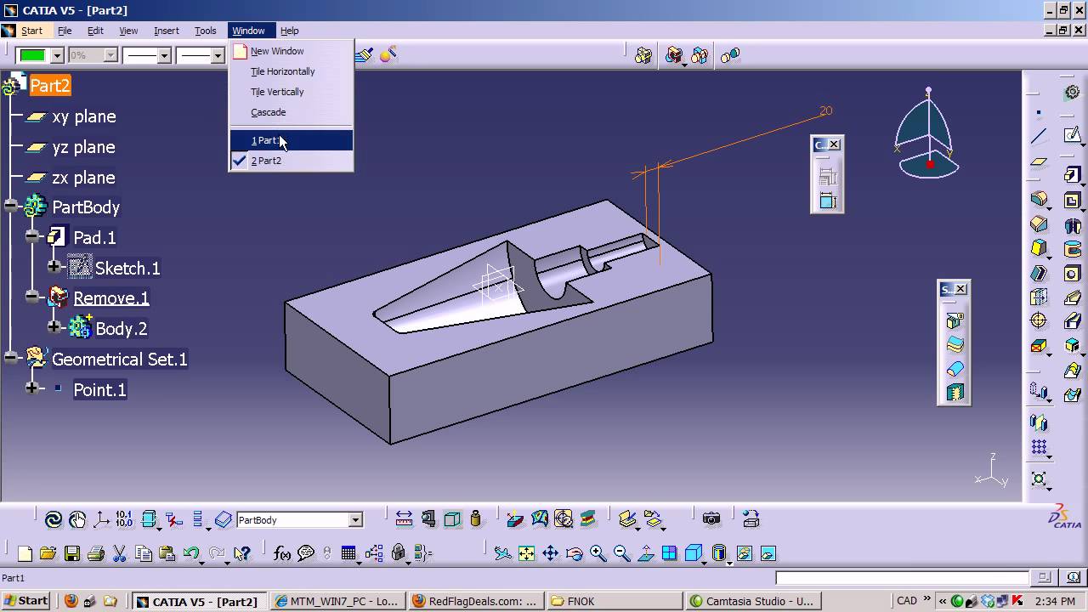The image size is (1088, 612).
Task: Expand the Sketch.1 tree node
Action: tap(54, 268)
